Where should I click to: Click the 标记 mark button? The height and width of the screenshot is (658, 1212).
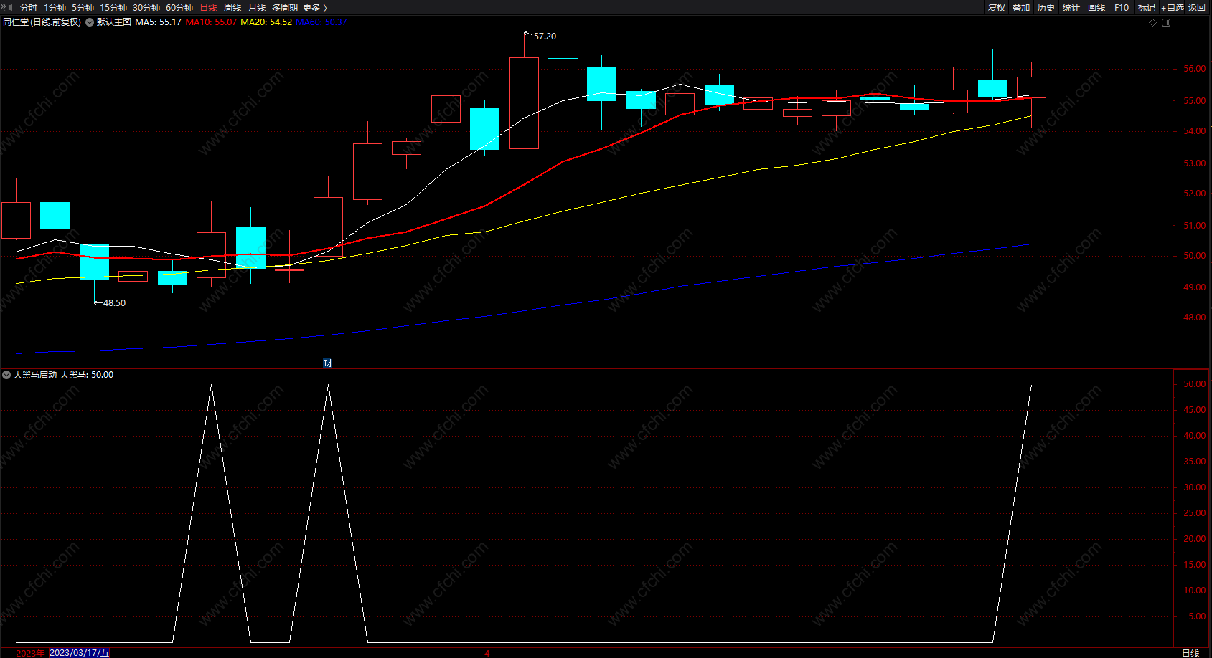pyautogui.click(x=1147, y=7)
